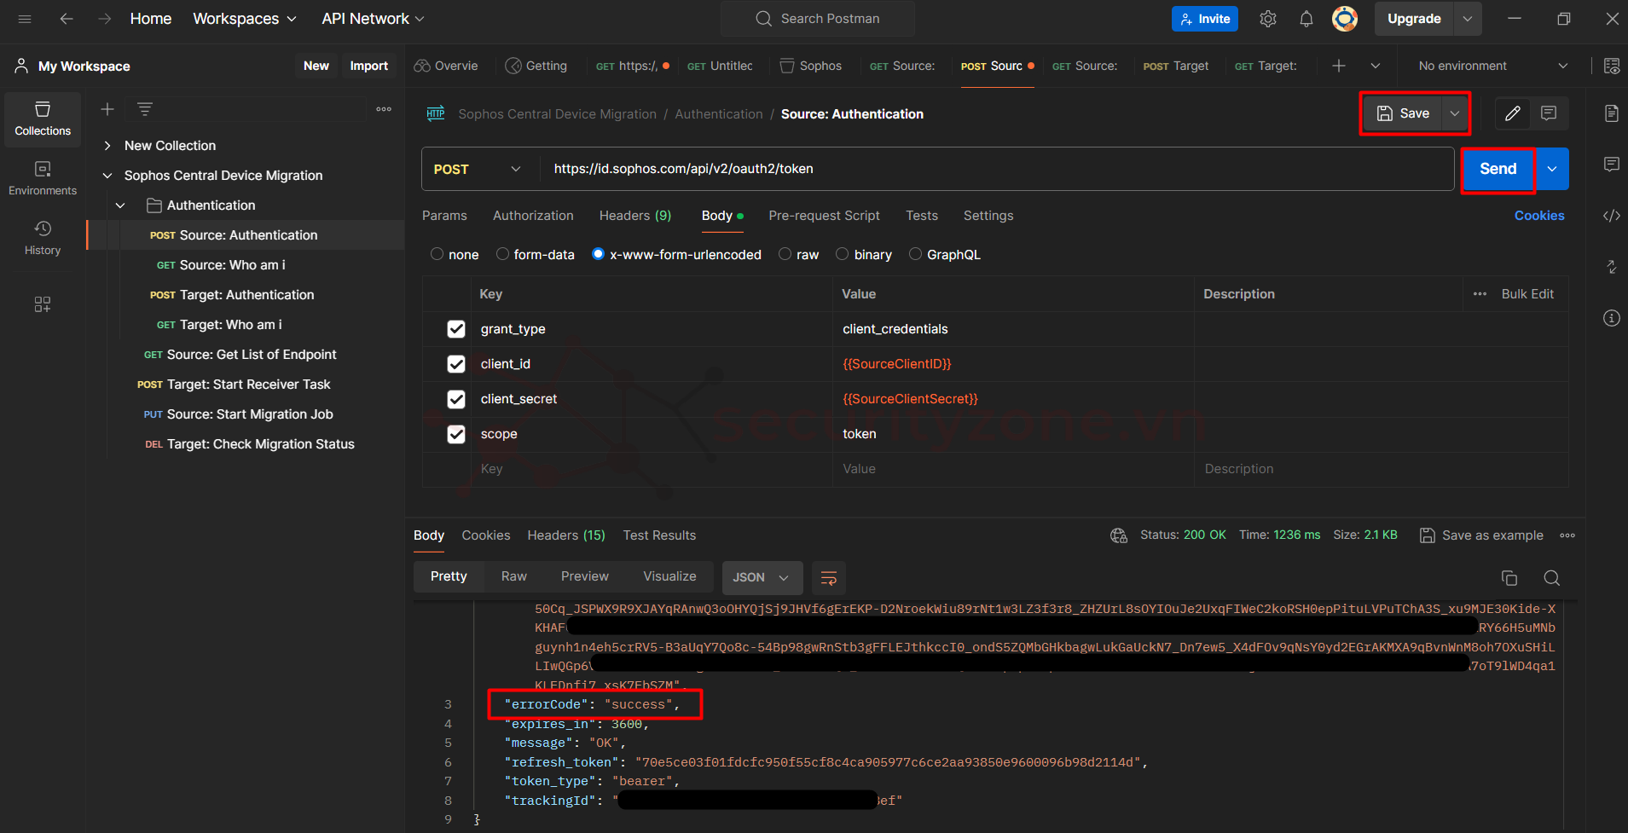1628x833 pixels.
Task: Open the documentation icon in right sidebar
Action: point(1611,113)
